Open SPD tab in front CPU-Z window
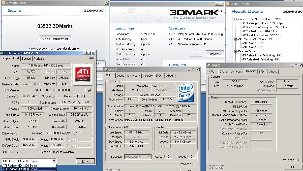This screenshot has width=303, height=171. [158, 76]
